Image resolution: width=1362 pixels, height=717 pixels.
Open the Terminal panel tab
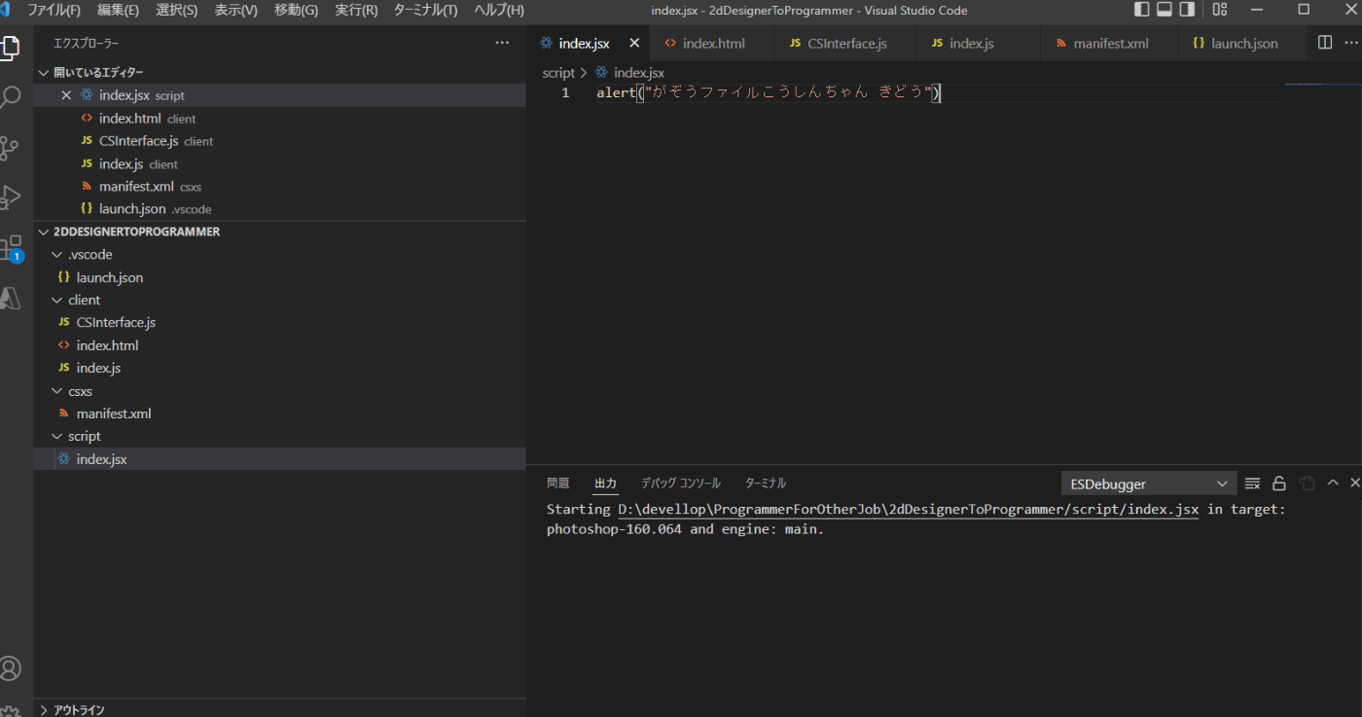[x=766, y=484]
